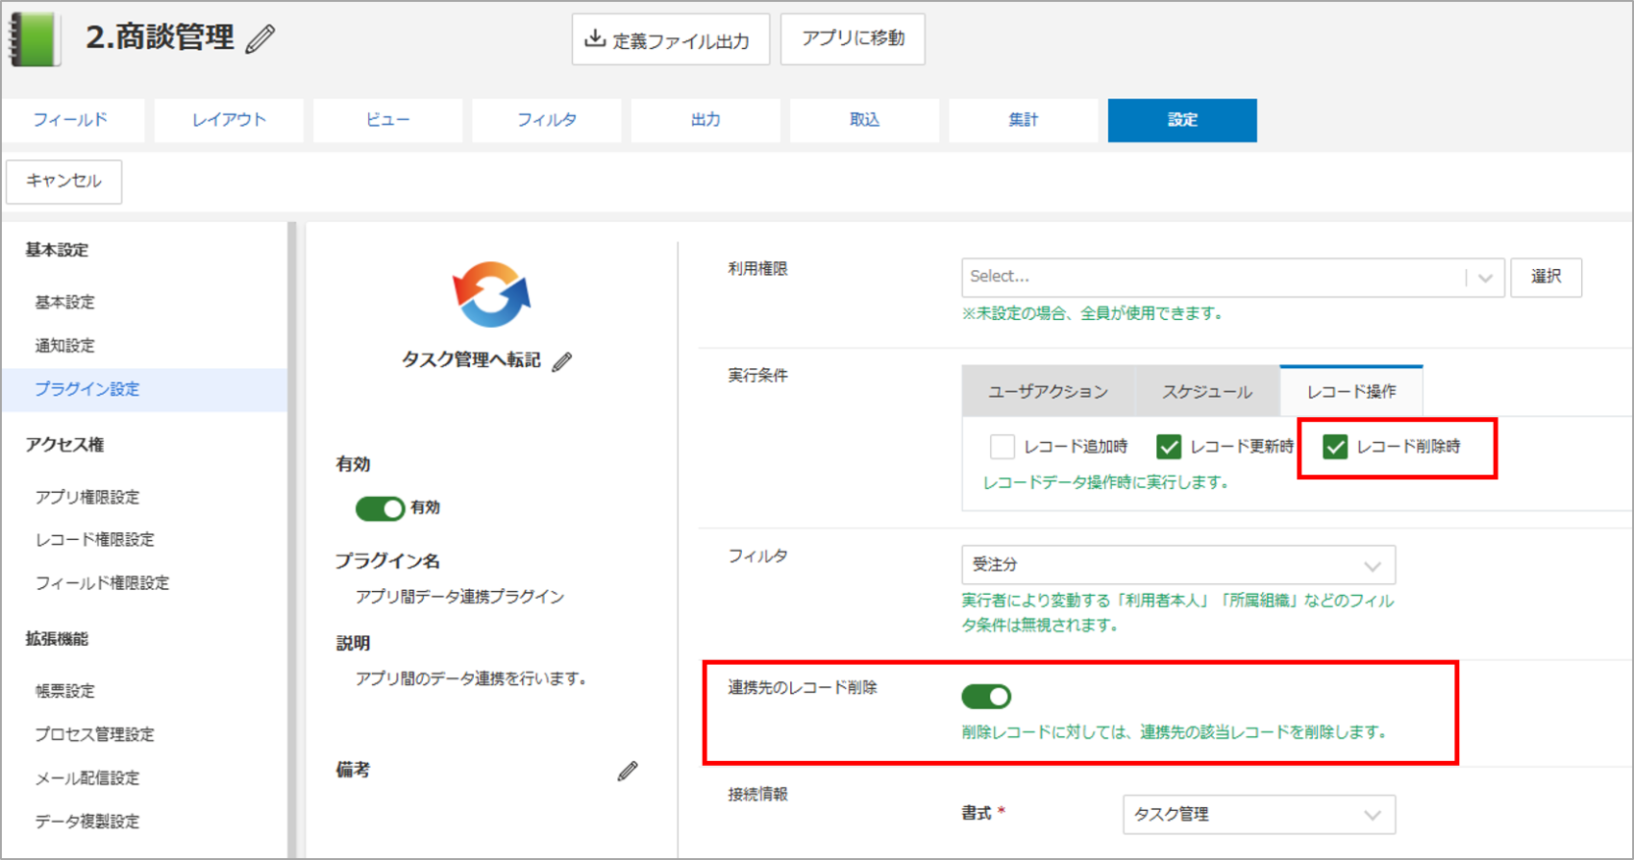
Task: Click the green notebook app icon
Action: (35, 38)
